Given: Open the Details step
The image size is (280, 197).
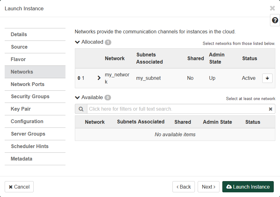Looking at the screenshot, I should pos(19,35).
